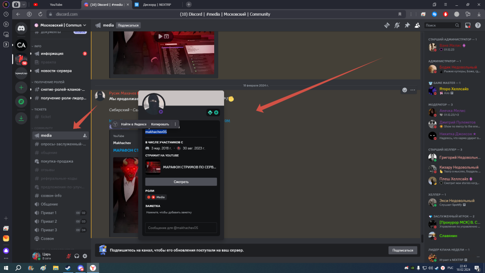This screenshot has width=485, height=273.
Task: Open покупка-продажа channel
Action: (x=60, y=161)
